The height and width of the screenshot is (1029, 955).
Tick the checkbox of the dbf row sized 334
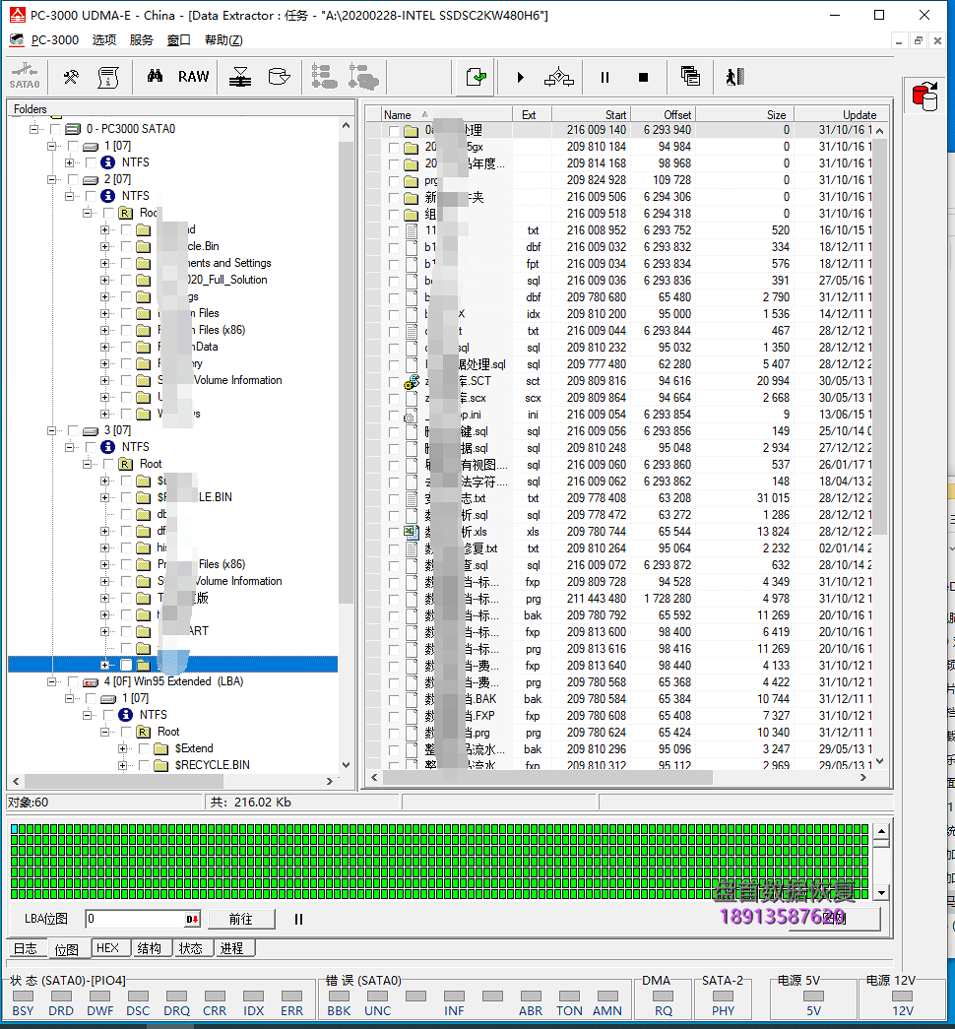[394, 247]
